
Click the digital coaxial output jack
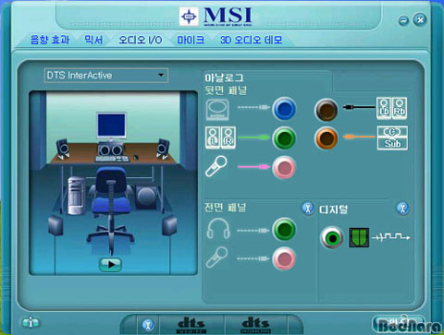332,238
